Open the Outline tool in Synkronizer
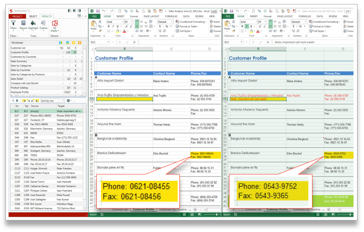Viewport: 364px width, 232px height. (x=43, y=25)
